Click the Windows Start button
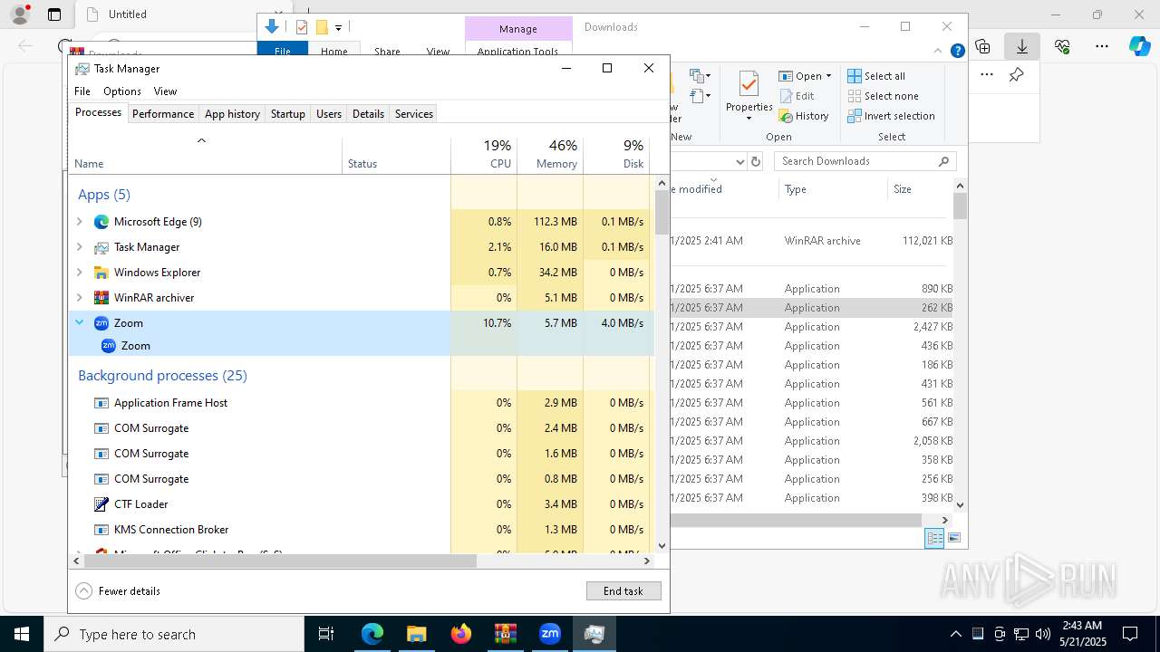The height and width of the screenshot is (652, 1160). coord(22,634)
